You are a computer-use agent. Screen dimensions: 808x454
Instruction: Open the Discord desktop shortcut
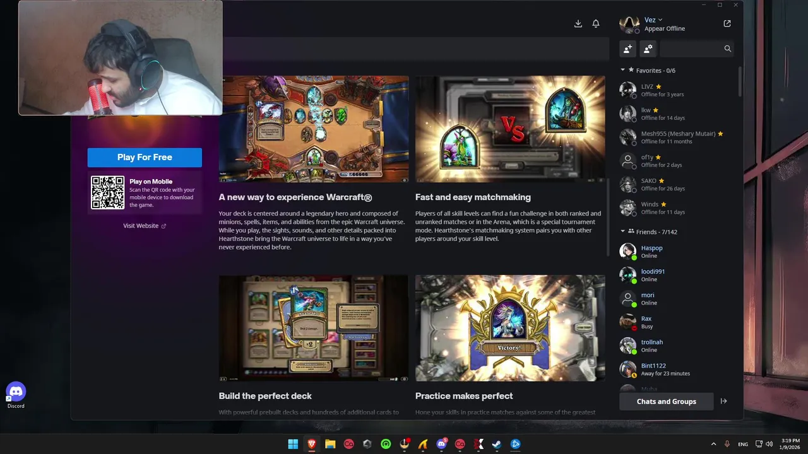point(16,395)
